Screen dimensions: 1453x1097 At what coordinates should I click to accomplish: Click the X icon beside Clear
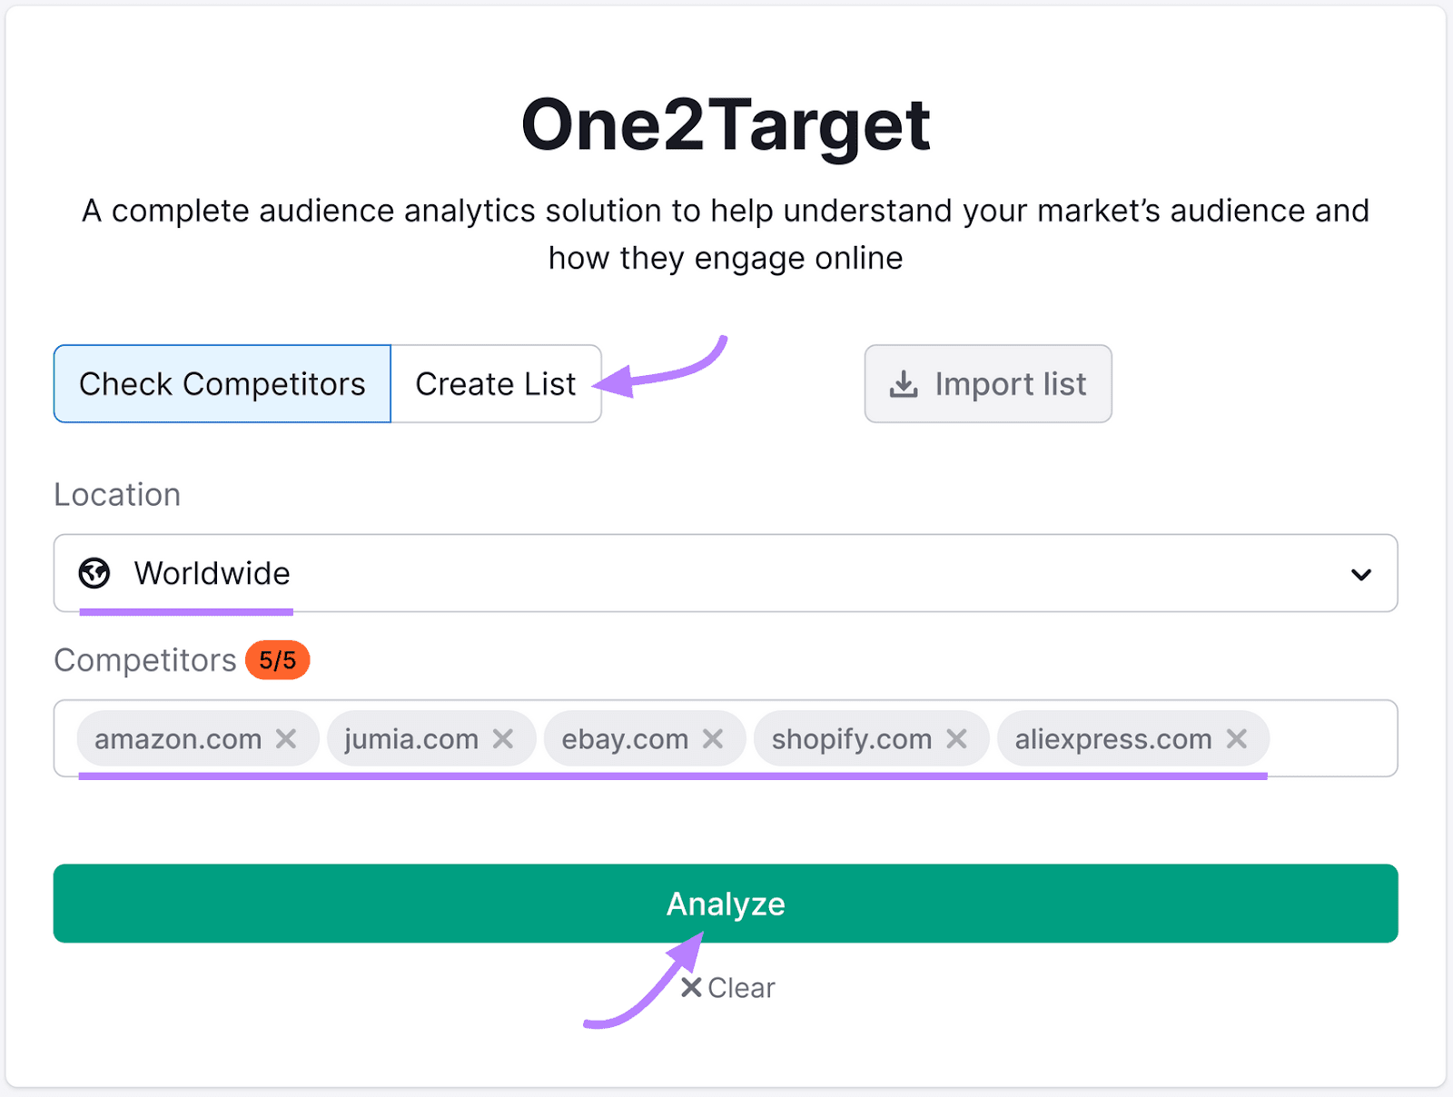(692, 987)
